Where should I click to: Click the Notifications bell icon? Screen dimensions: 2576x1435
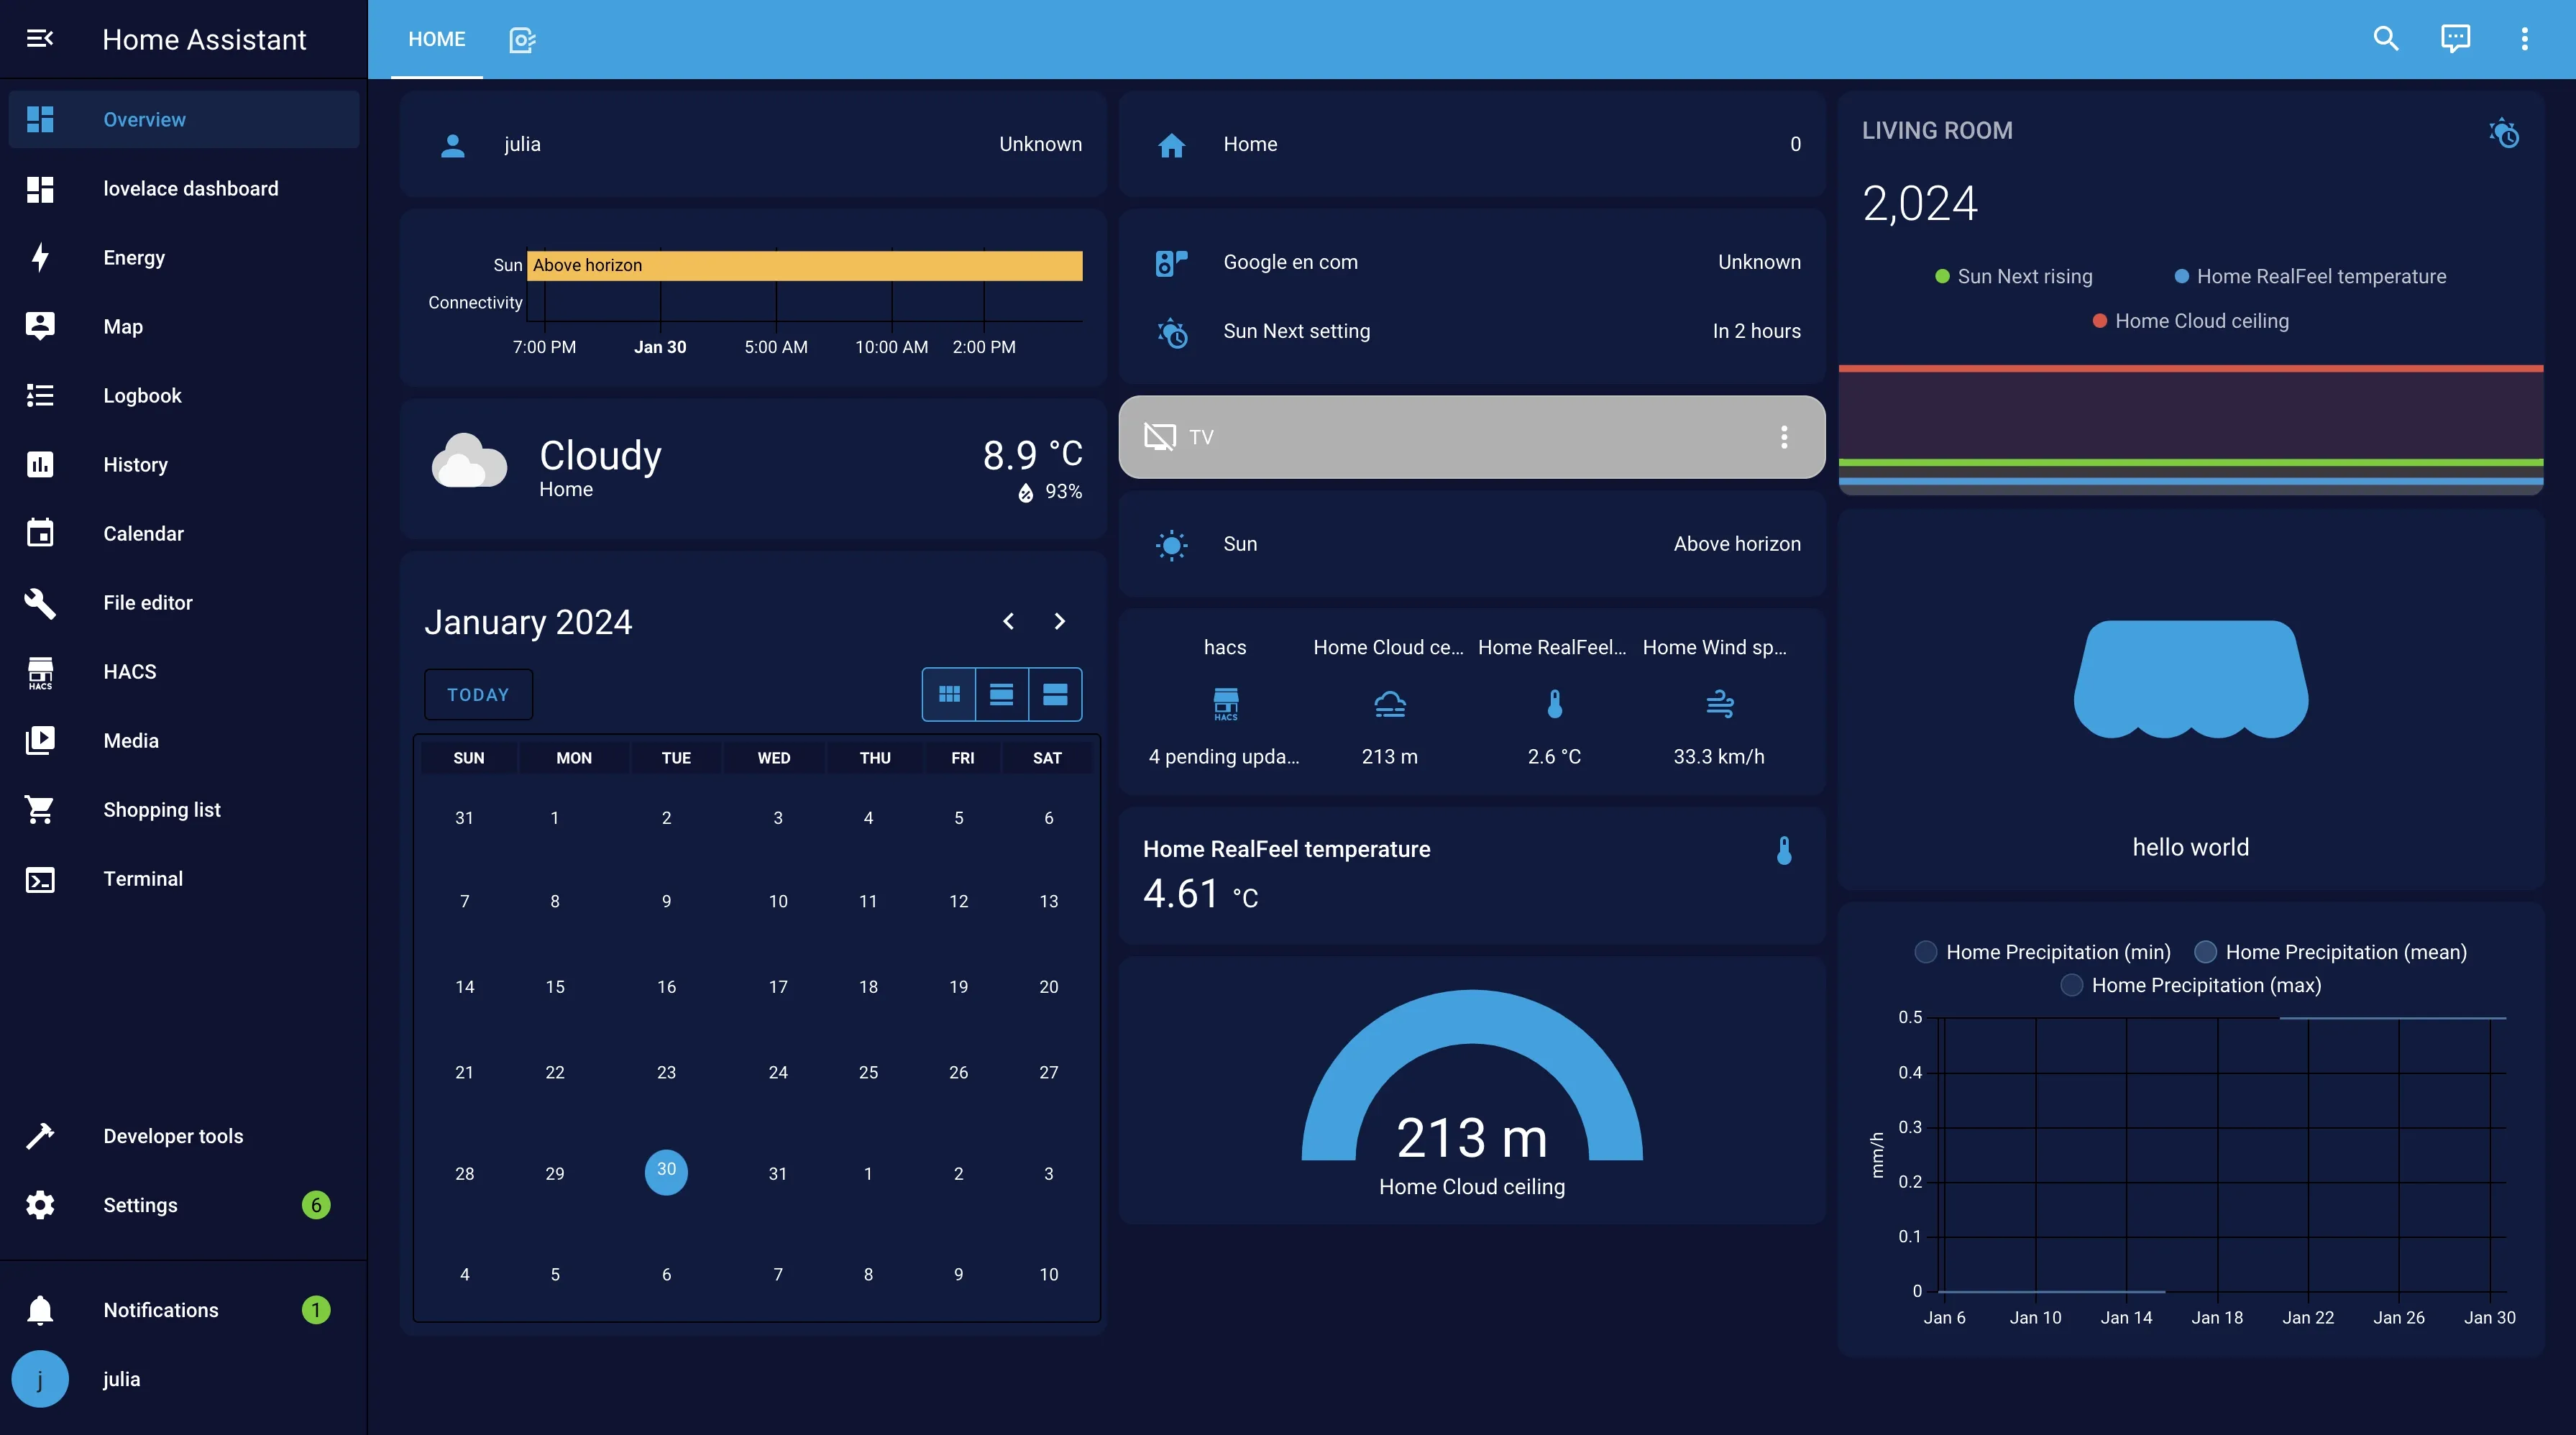pos(40,1310)
